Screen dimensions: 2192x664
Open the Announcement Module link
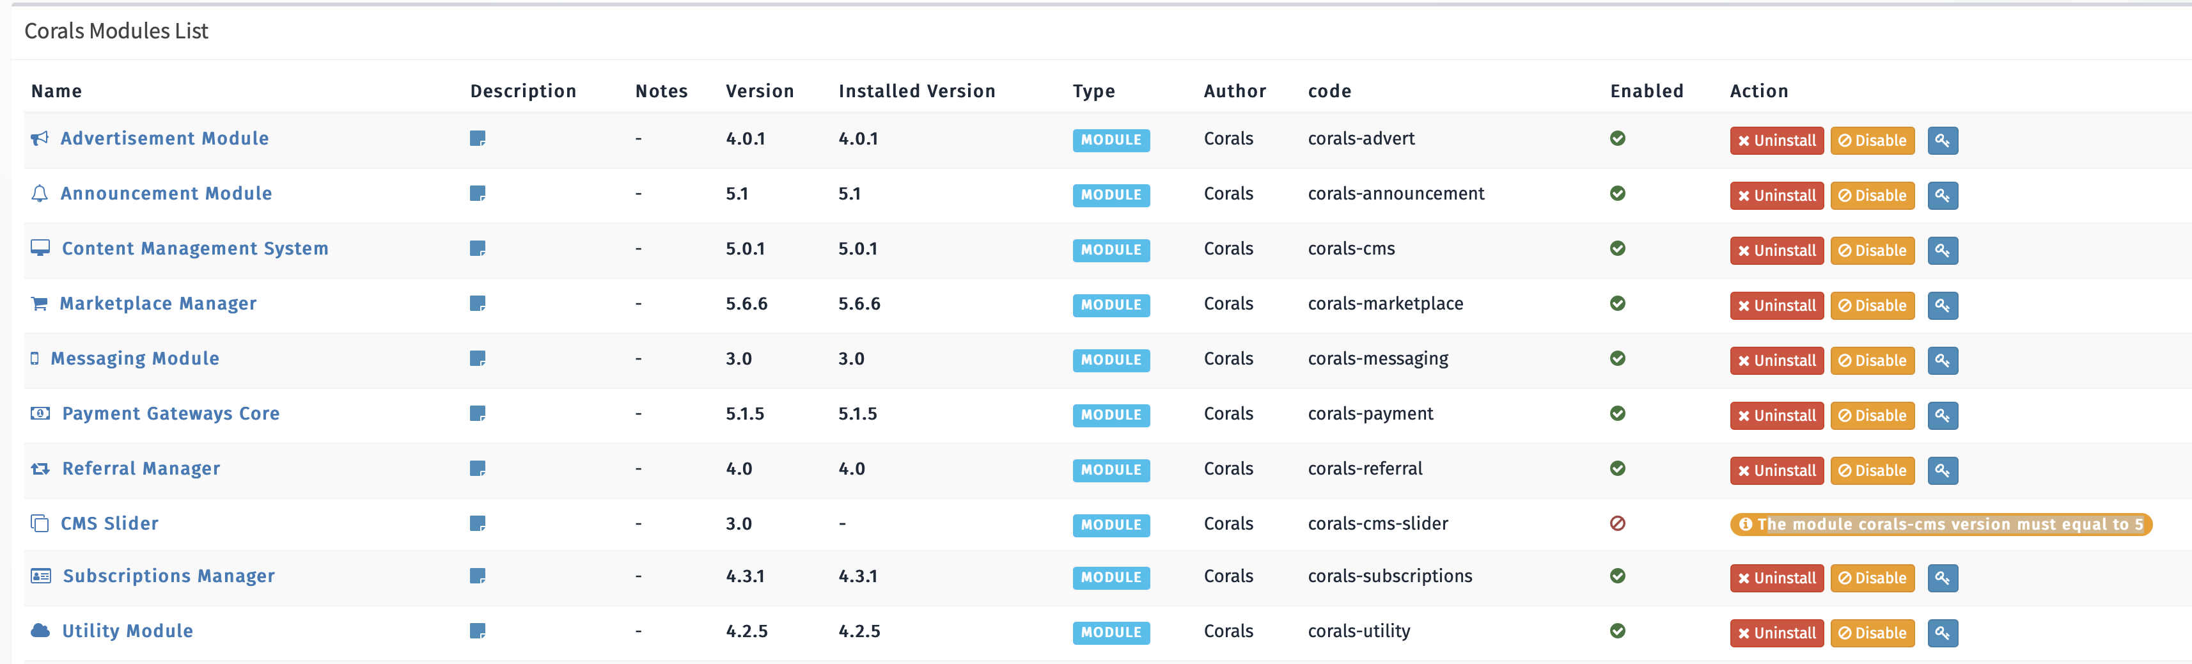[x=166, y=194]
